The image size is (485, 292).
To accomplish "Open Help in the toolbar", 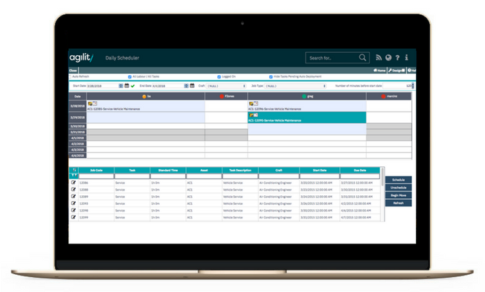I will (x=411, y=71).
